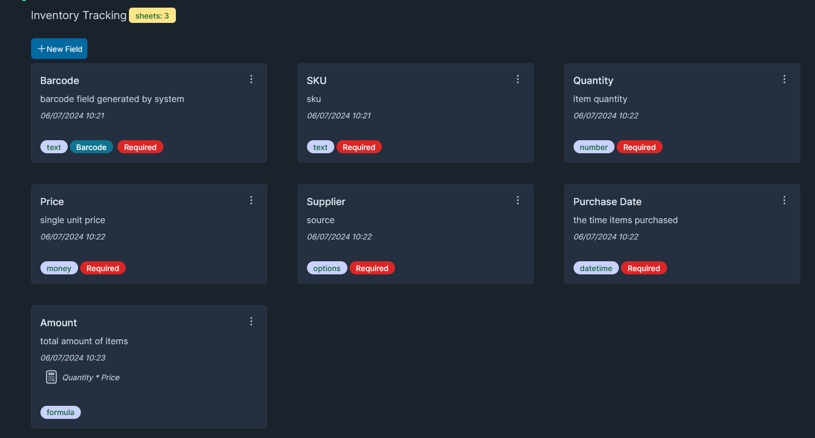Click the Barcode card title
Viewport: 815px width, 438px height.
pyautogui.click(x=60, y=81)
